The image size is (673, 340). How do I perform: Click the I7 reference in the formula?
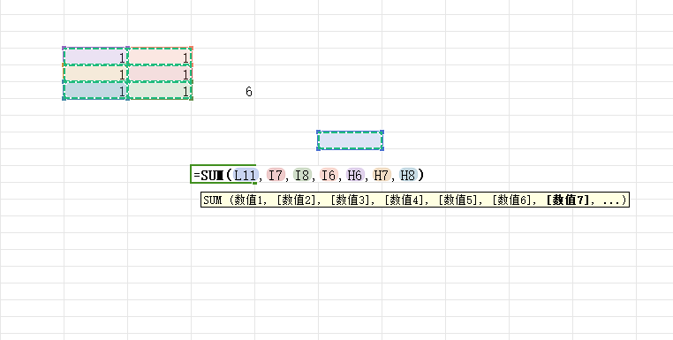point(276,175)
